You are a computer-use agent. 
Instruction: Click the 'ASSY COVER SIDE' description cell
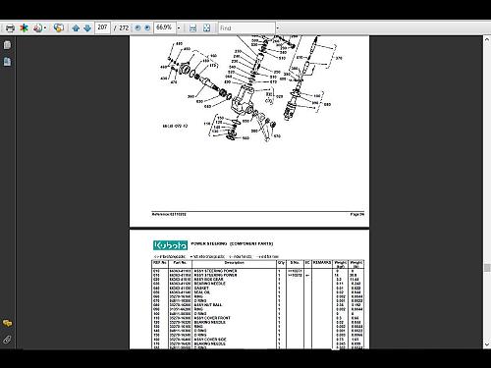point(210,340)
